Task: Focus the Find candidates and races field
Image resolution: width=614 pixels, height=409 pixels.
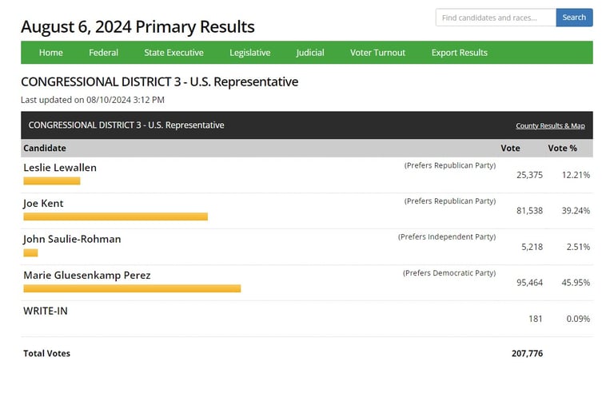Action: click(495, 18)
